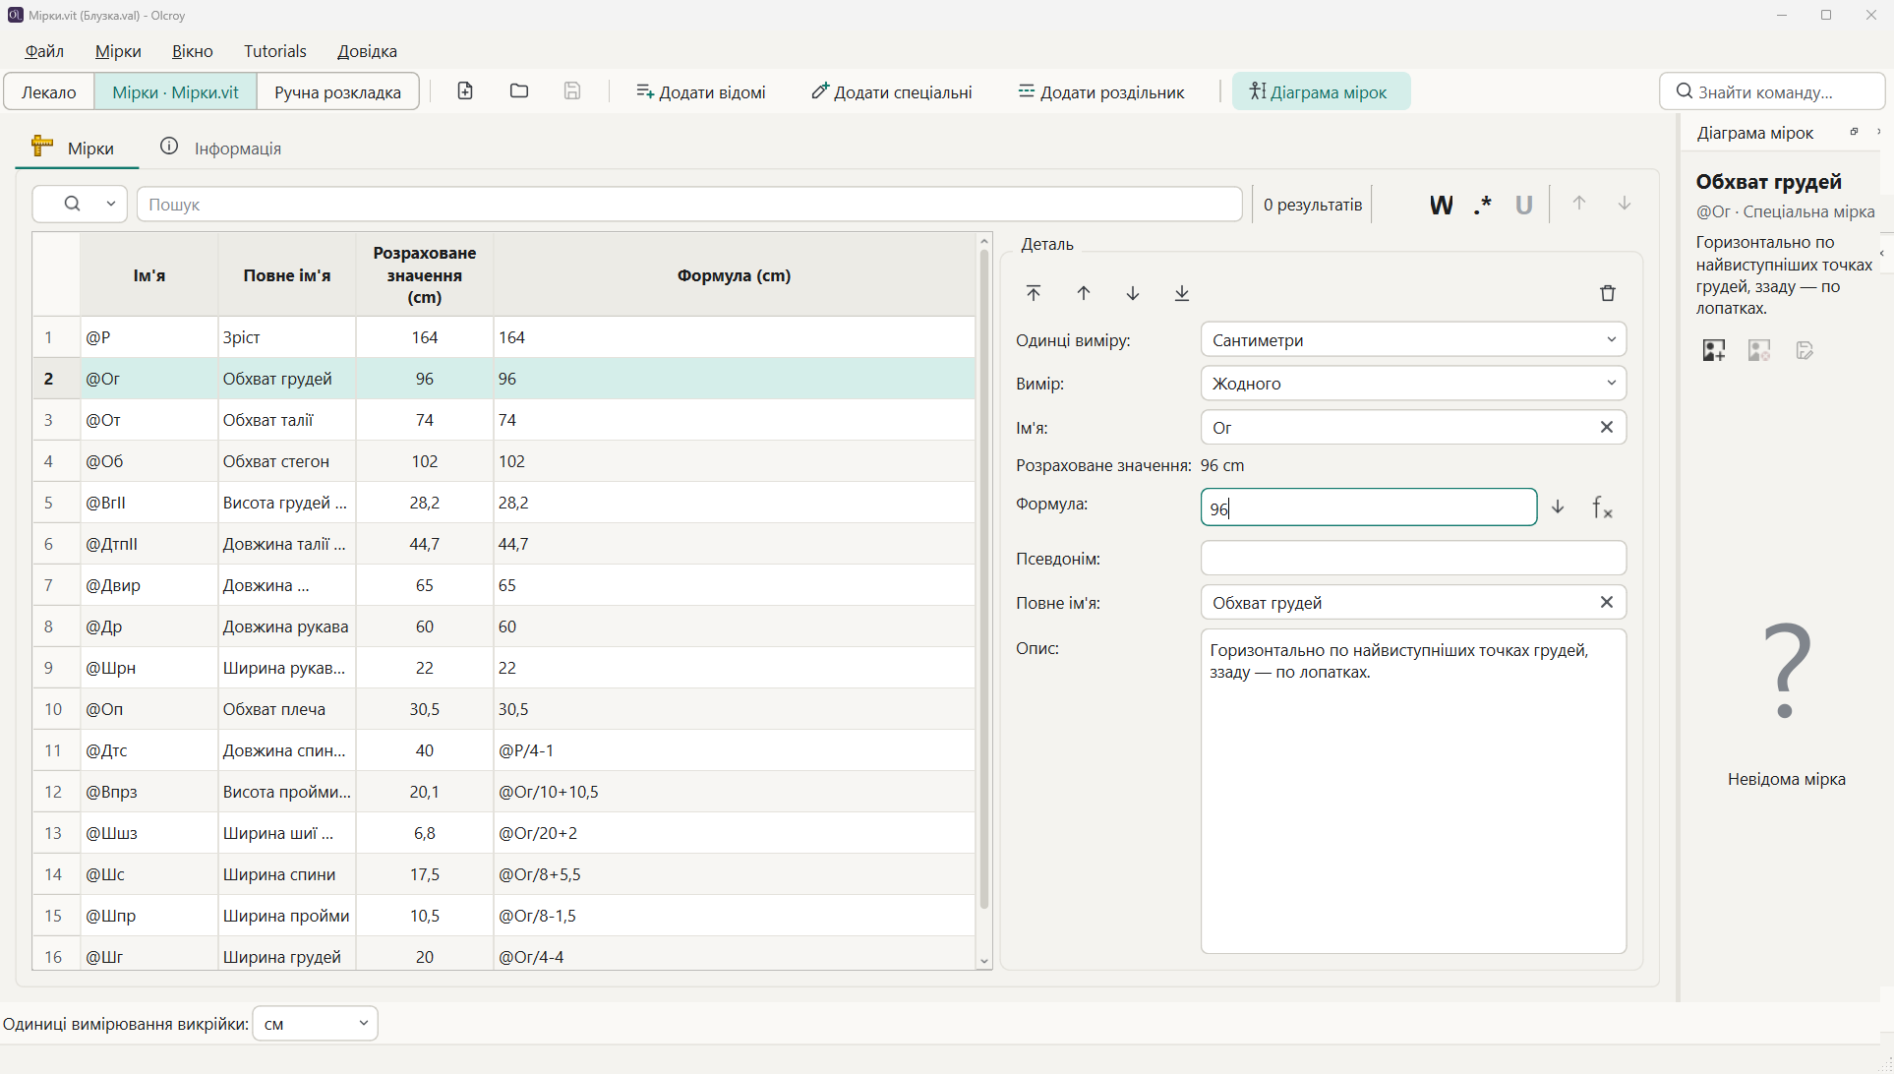Switch to the Лекало mode tab
Viewport: 1894px width, 1074px height.
point(49,91)
